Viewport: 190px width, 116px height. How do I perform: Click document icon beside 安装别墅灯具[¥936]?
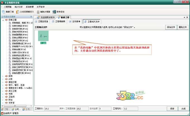click(10, 73)
